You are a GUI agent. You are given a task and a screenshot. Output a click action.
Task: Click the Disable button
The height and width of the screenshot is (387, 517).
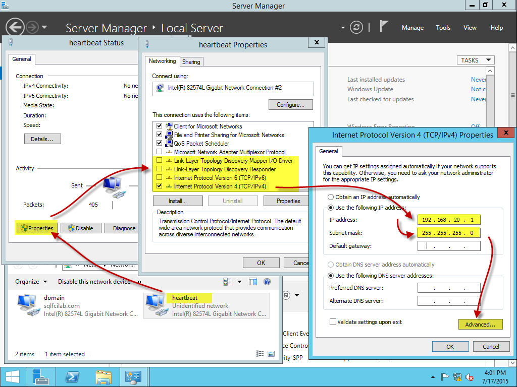pos(81,228)
